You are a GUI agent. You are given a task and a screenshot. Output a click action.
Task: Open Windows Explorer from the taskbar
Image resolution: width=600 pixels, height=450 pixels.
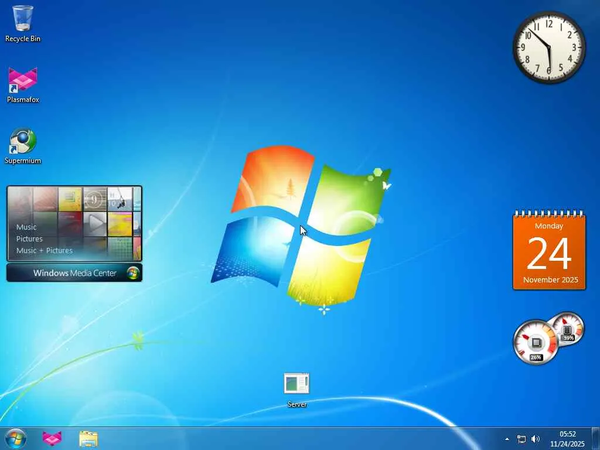(x=88, y=439)
